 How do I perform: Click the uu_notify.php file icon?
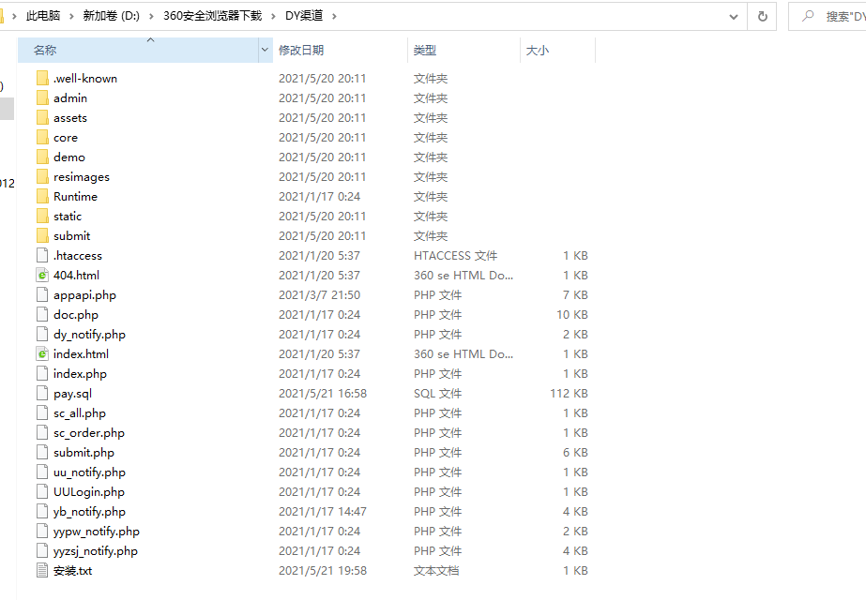pyautogui.click(x=42, y=472)
